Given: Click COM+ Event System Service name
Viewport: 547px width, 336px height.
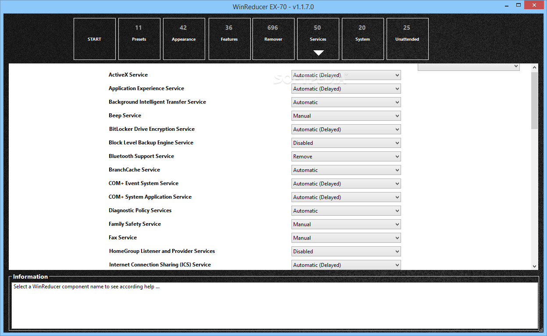Looking at the screenshot, I should [x=143, y=183].
